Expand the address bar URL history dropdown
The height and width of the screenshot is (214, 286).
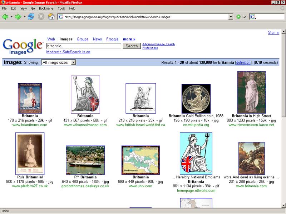(x=231, y=17)
